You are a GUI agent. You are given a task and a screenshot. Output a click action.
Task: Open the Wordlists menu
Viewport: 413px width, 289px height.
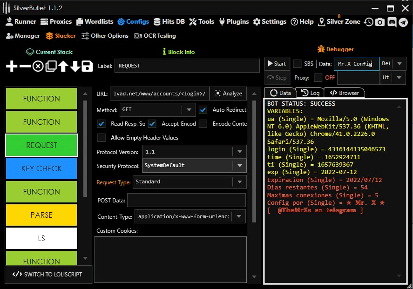point(95,21)
